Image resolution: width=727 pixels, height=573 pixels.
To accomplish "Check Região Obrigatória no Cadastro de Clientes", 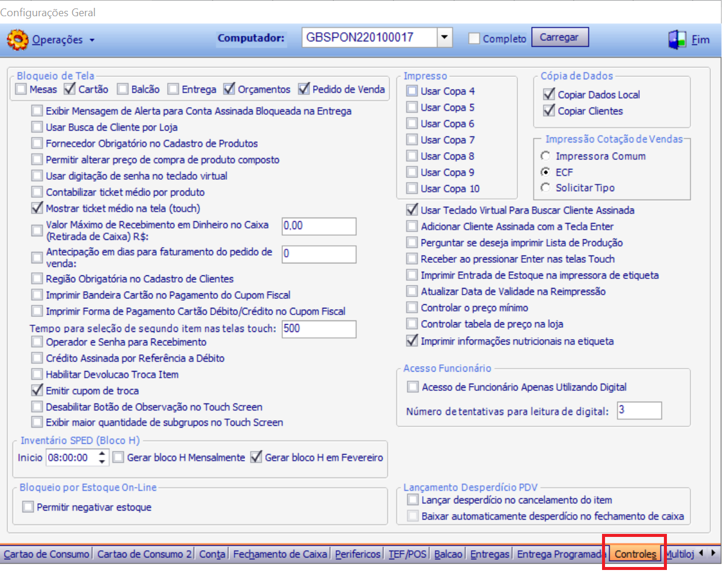I will (38, 279).
